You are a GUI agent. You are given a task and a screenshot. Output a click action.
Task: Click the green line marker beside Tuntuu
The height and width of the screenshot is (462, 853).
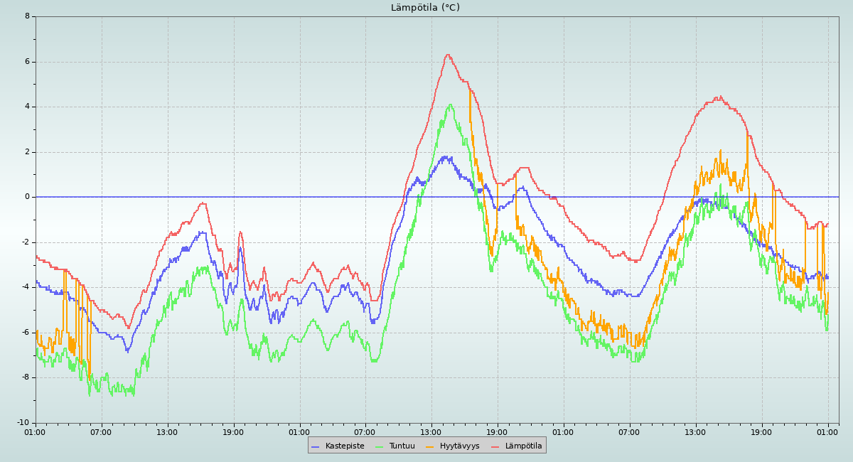click(379, 446)
